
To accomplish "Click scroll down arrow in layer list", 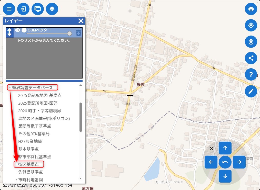I will click(x=81, y=178).
